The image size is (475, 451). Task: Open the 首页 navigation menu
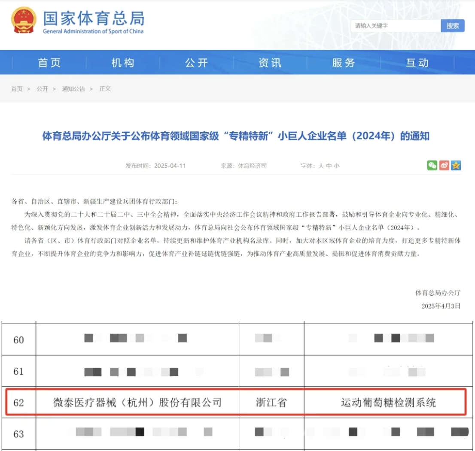(49, 63)
